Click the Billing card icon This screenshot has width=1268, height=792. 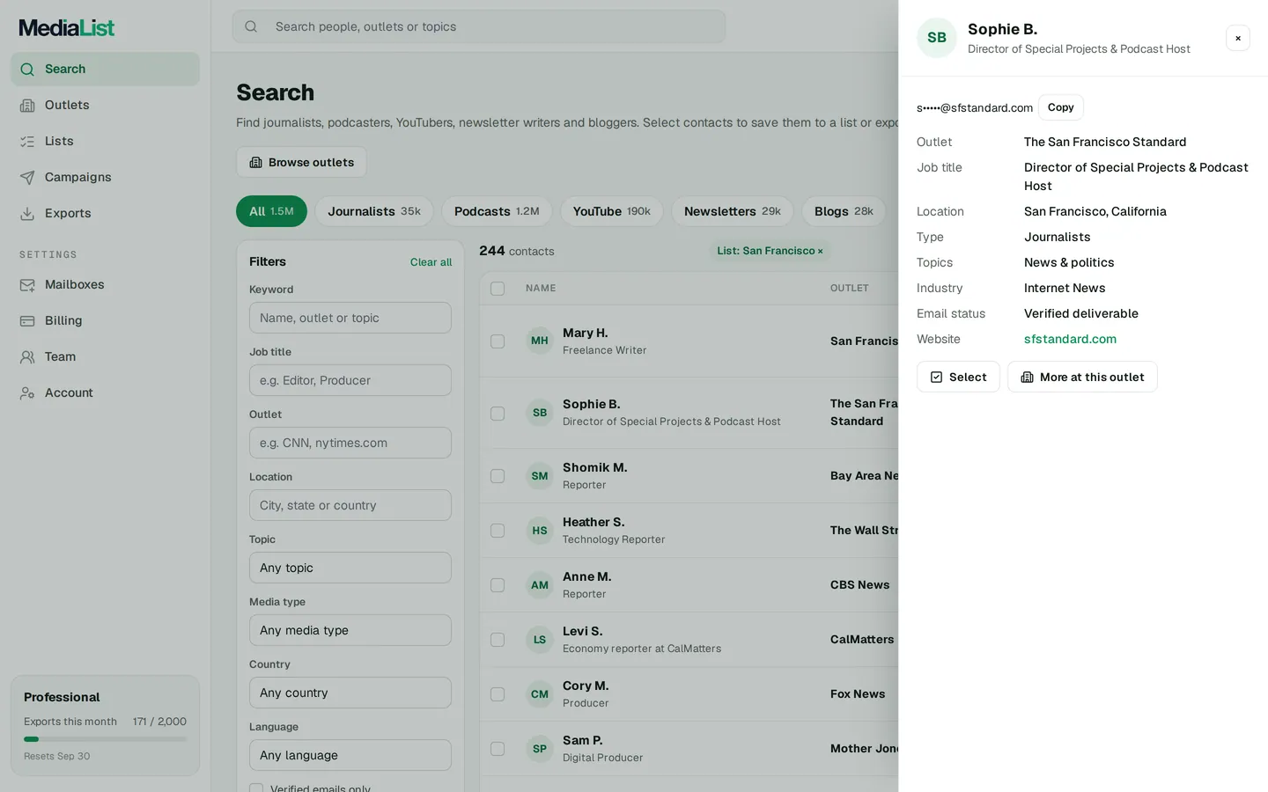pyautogui.click(x=27, y=320)
